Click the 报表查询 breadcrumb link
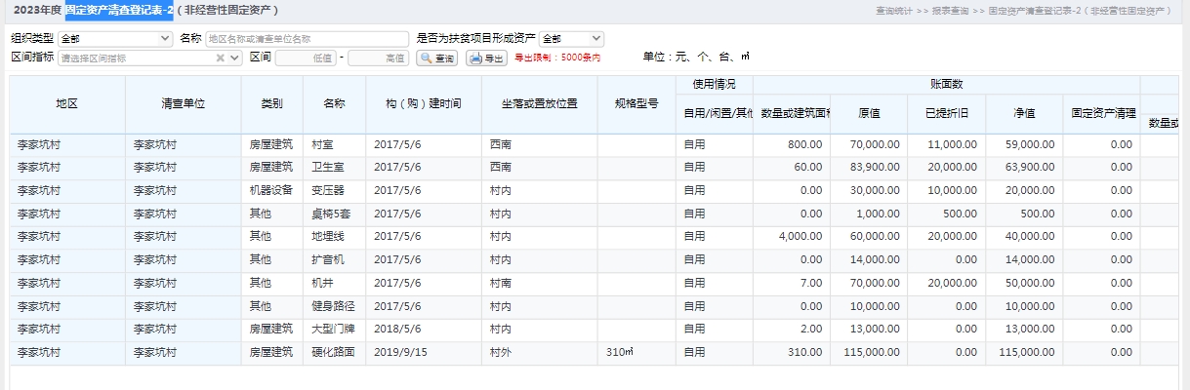Viewport: 1190px width, 390px height. click(951, 11)
